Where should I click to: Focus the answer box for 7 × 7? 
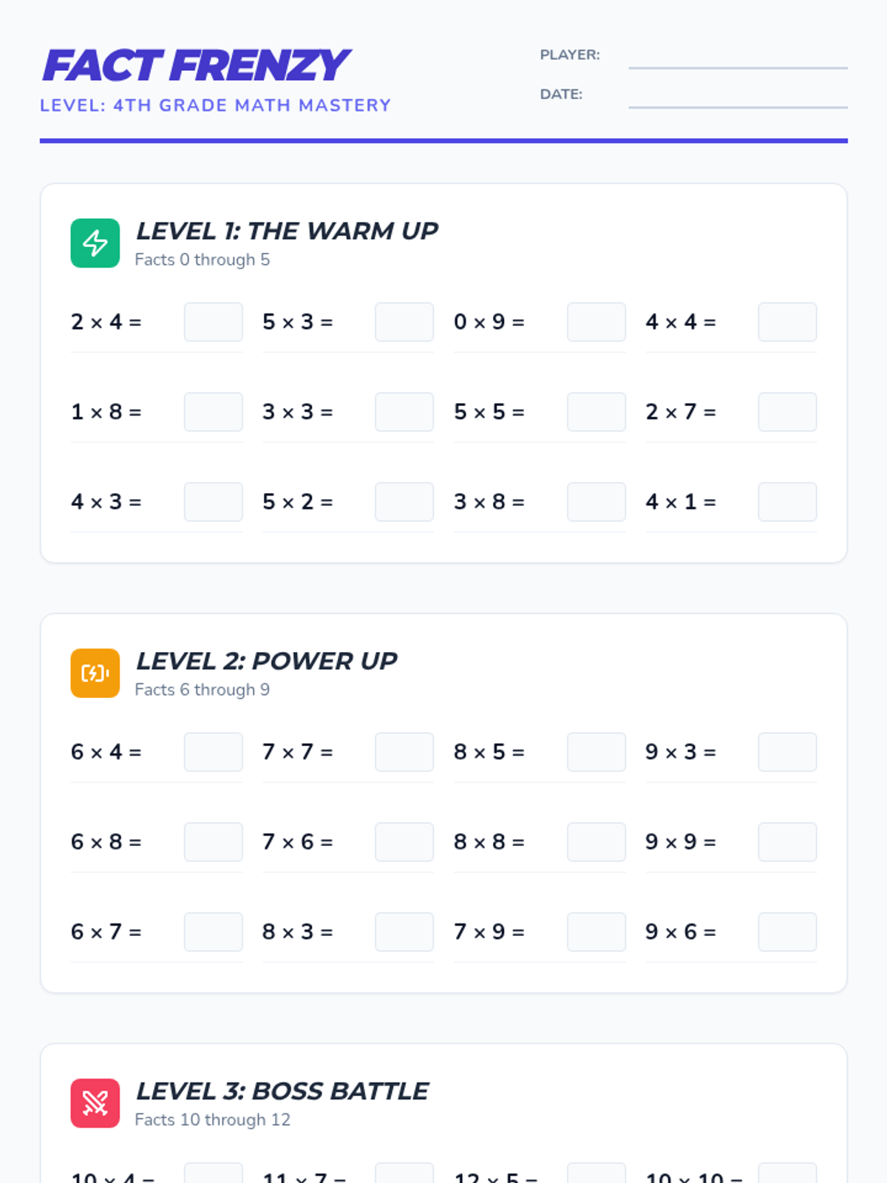[404, 752]
